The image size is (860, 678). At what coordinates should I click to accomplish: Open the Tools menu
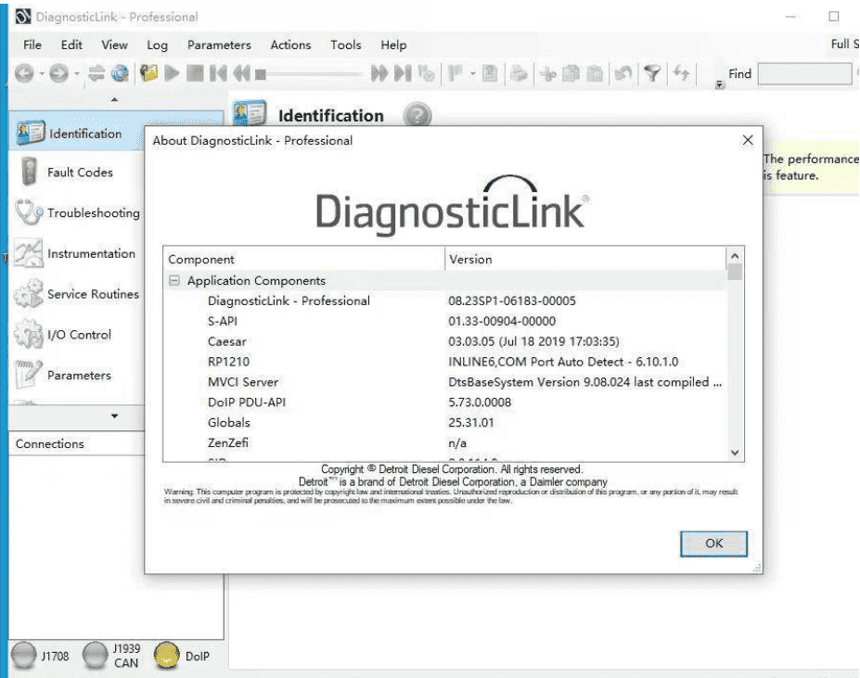point(345,45)
